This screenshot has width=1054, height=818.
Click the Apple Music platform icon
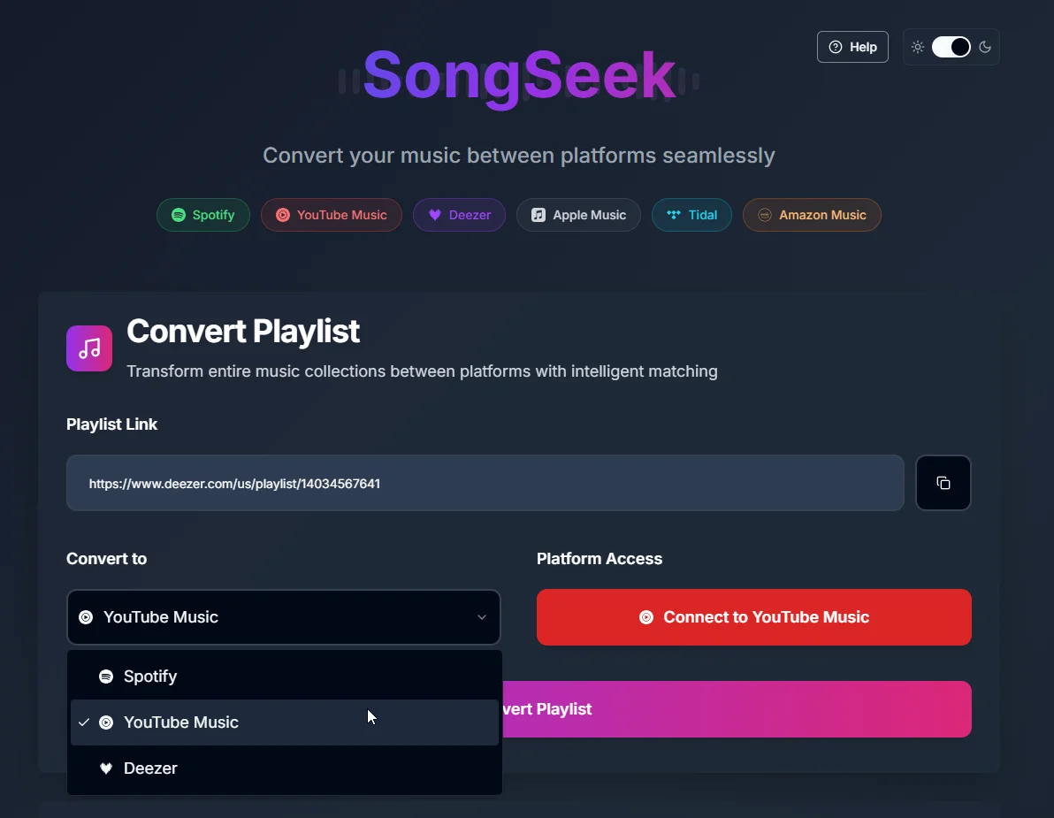click(x=538, y=215)
